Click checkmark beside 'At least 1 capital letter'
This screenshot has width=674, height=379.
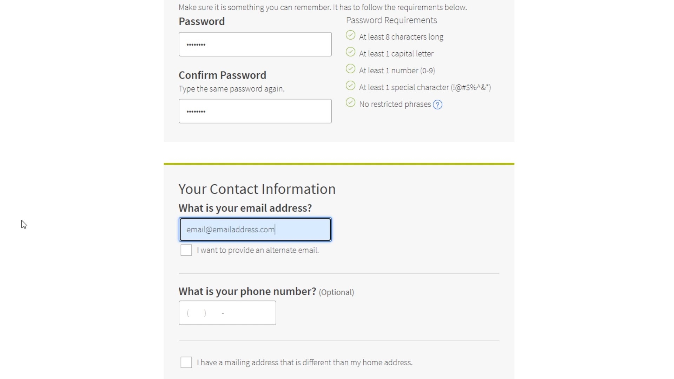point(350,52)
